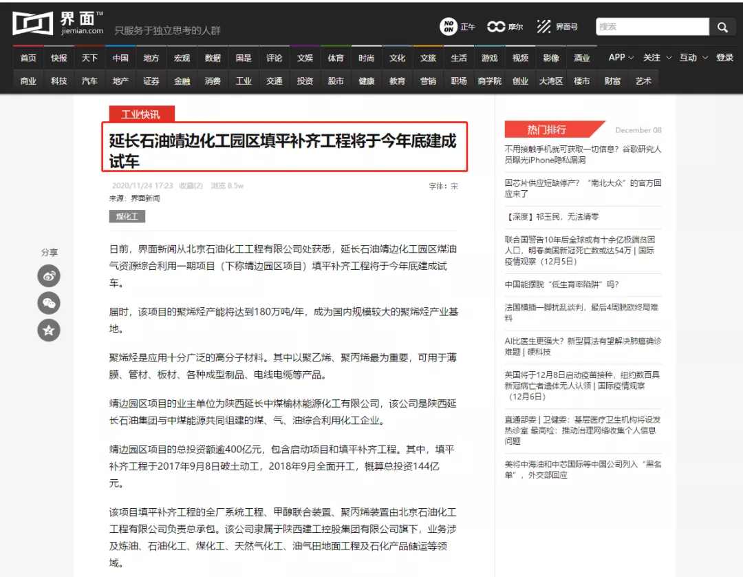Open the 生活 nav item

tap(459, 58)
